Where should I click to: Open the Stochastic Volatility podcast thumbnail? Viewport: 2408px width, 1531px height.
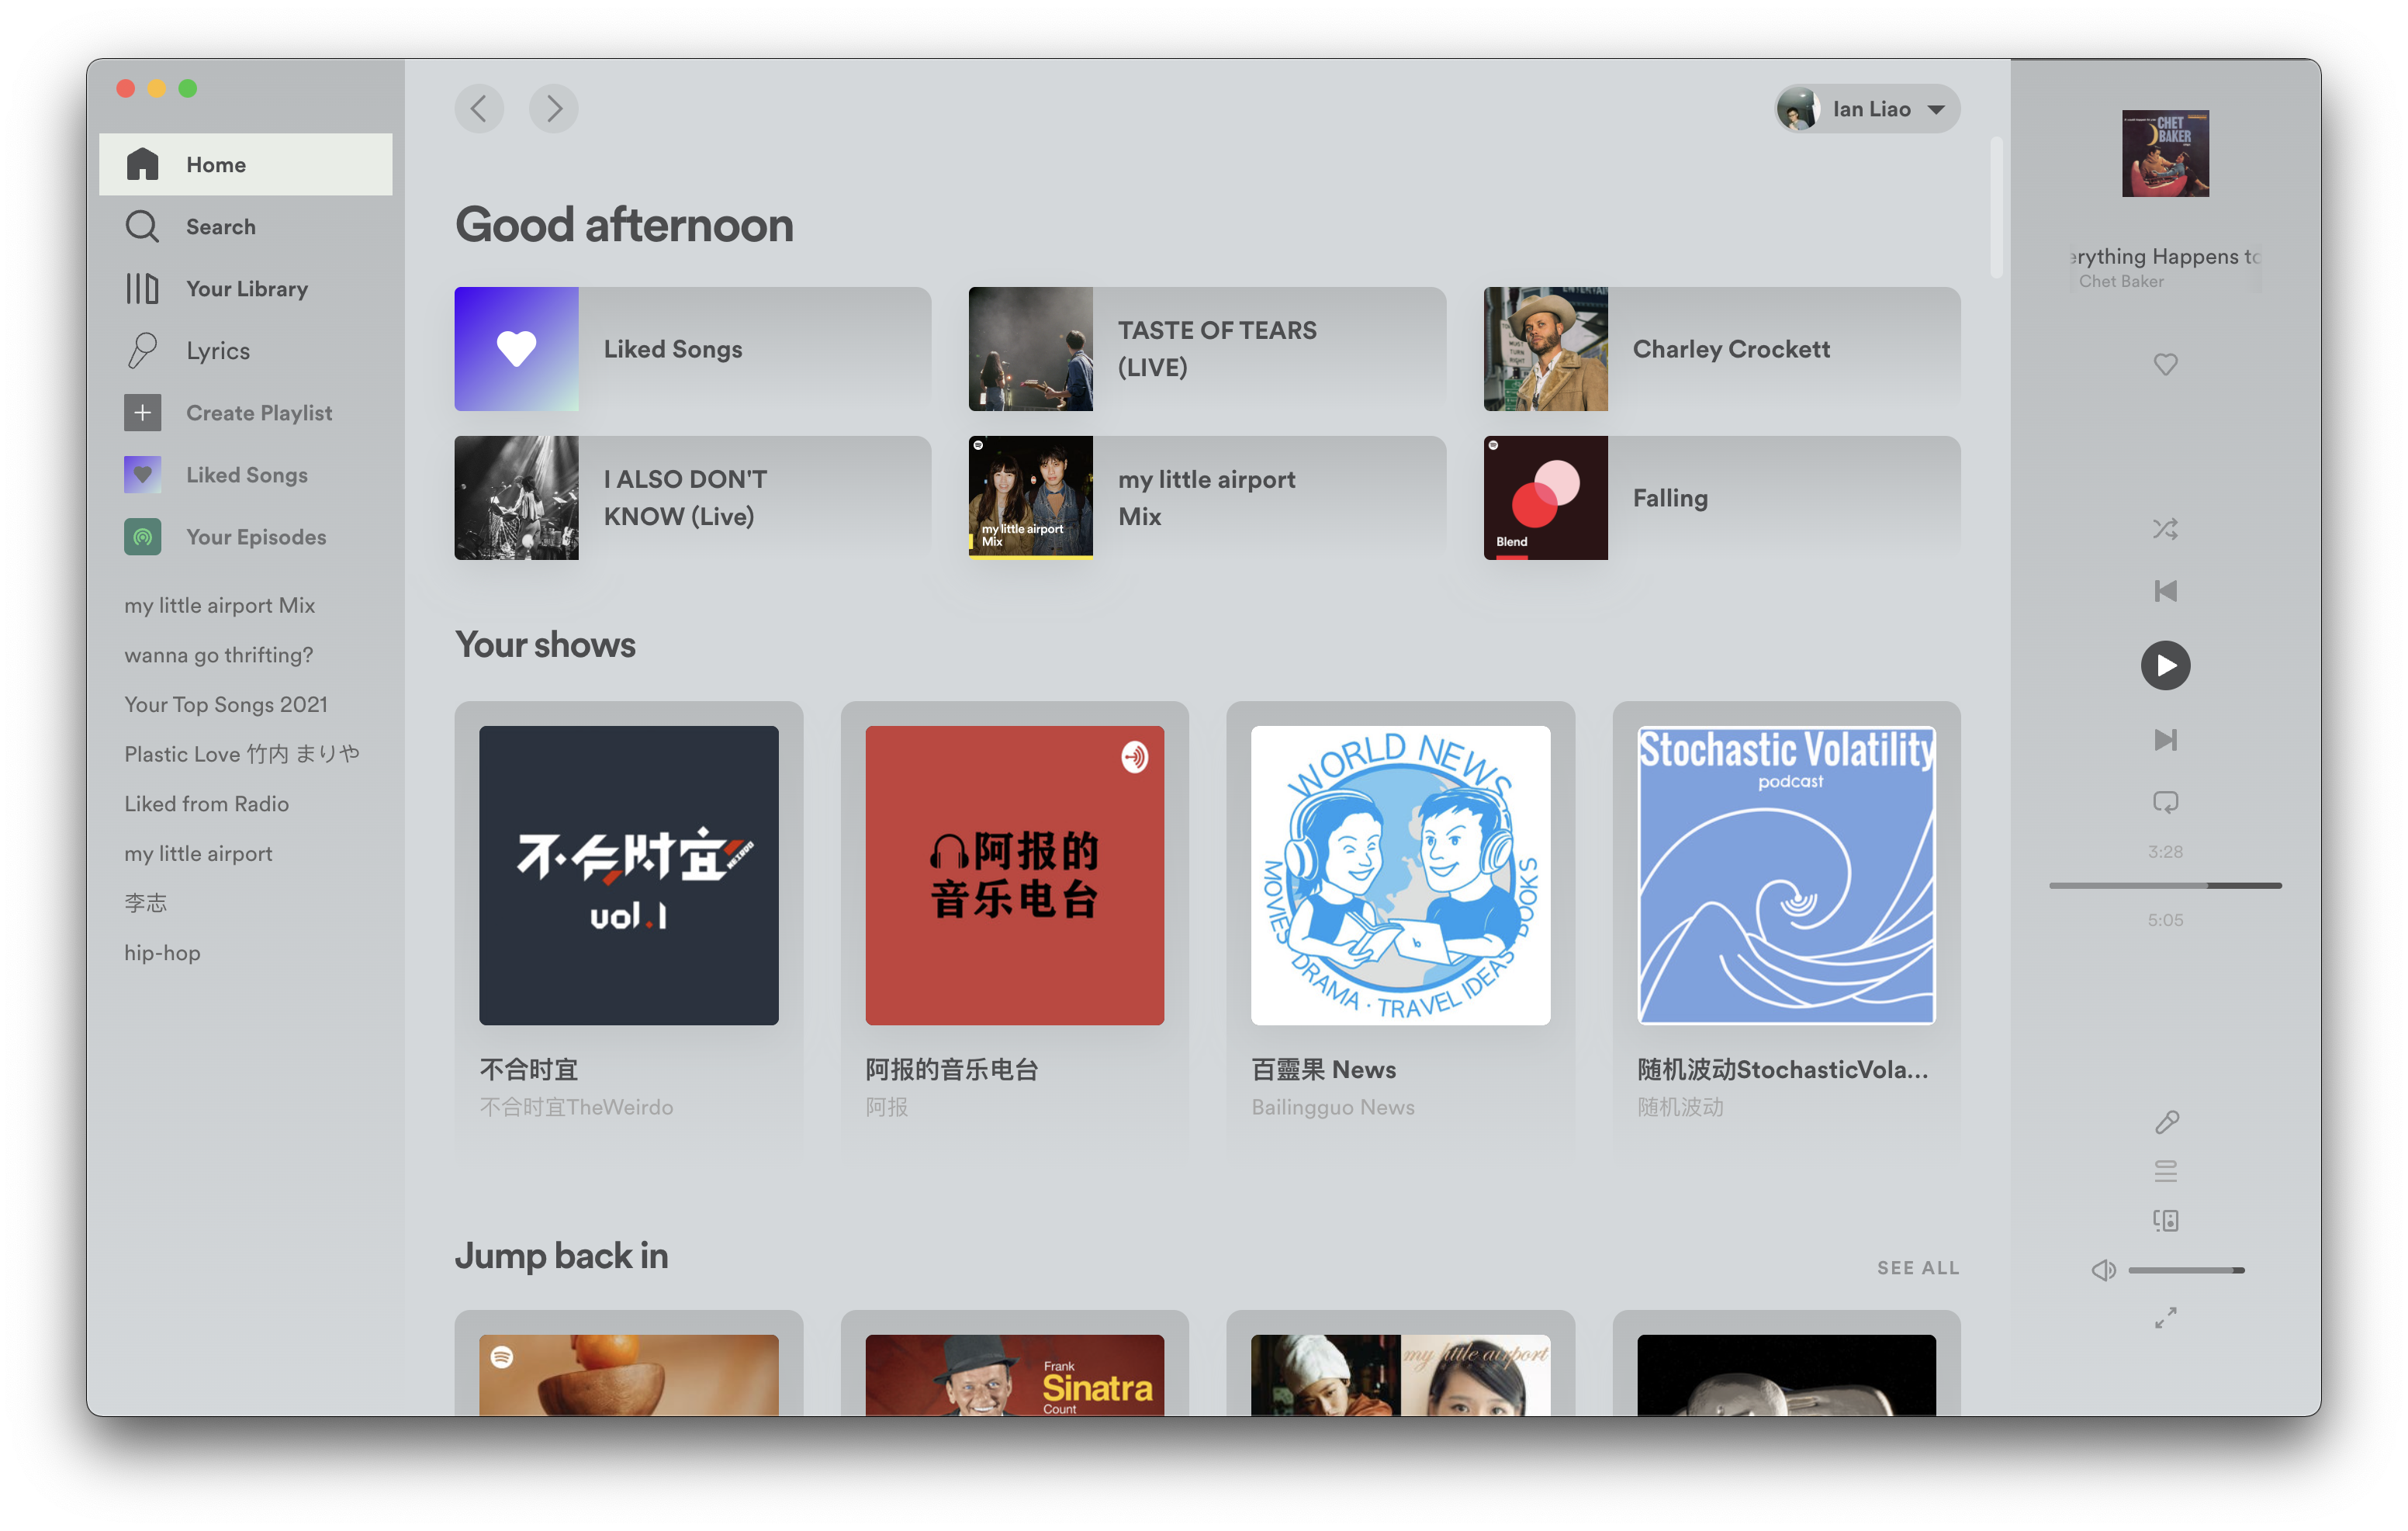pos(1786,875)
